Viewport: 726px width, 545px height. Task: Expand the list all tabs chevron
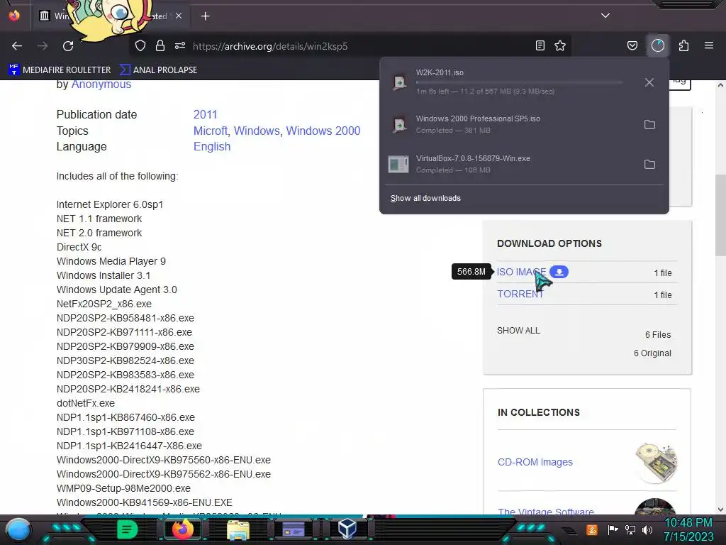point(605,16)
